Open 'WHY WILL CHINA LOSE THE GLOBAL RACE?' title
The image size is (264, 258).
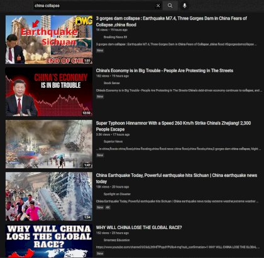pyautogui.click(x=139, y=227)
